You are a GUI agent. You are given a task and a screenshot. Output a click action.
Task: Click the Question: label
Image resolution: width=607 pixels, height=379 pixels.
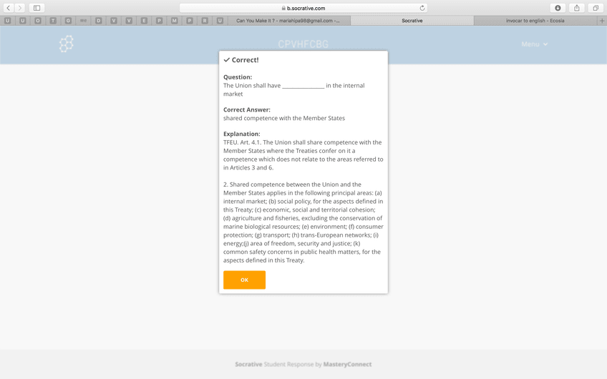pos(238,77)
